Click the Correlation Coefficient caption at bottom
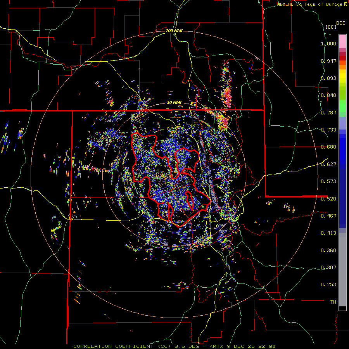 point(174,346)
